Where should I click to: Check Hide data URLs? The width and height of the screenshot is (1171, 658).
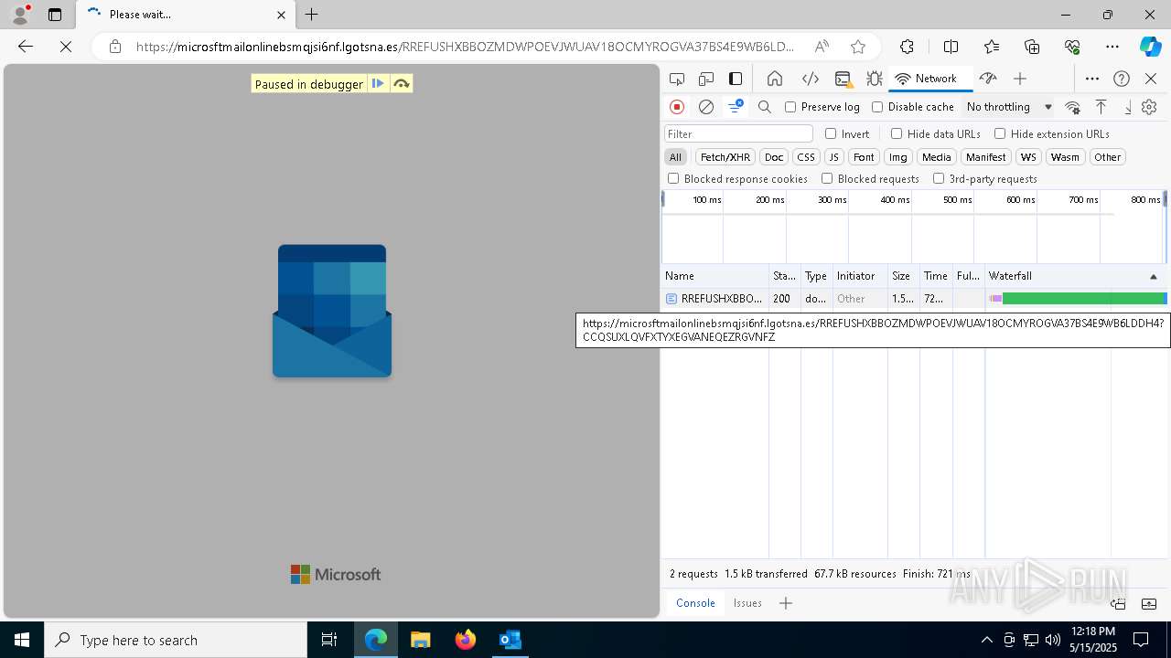(897, 133)
